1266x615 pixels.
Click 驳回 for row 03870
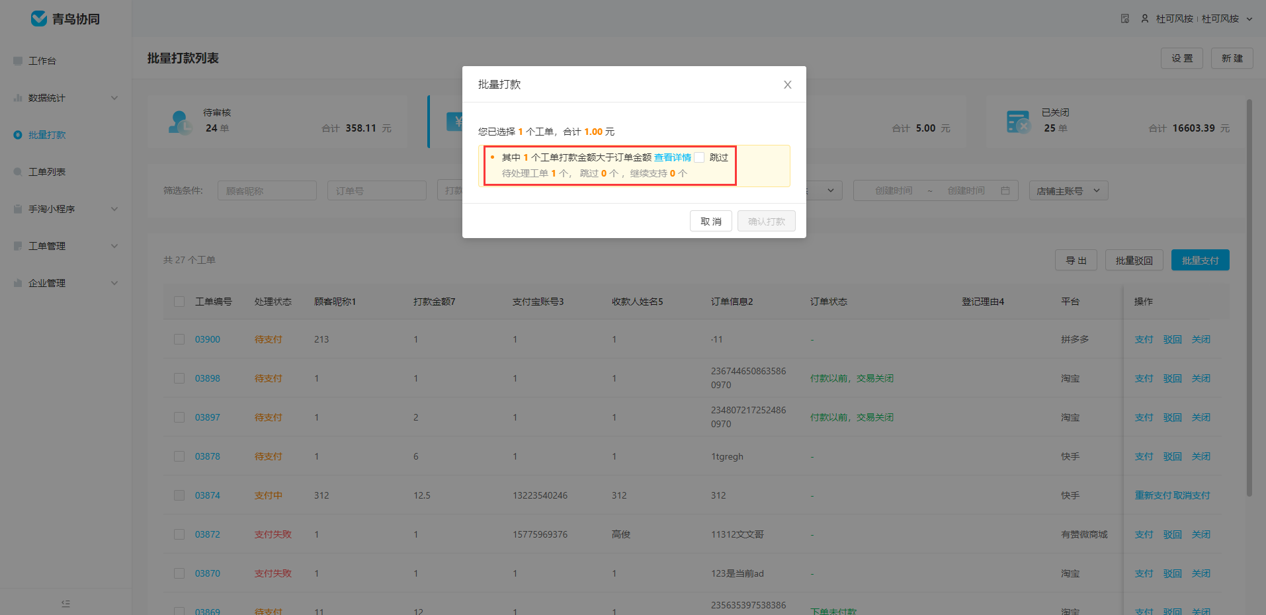1172,573
